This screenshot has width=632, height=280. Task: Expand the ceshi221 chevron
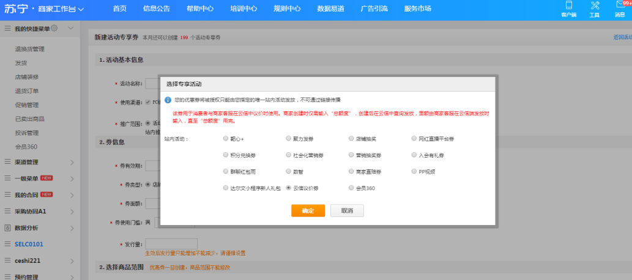click(72, 261)
